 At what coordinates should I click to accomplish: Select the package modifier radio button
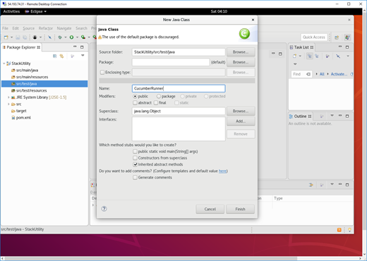point(159,96)
